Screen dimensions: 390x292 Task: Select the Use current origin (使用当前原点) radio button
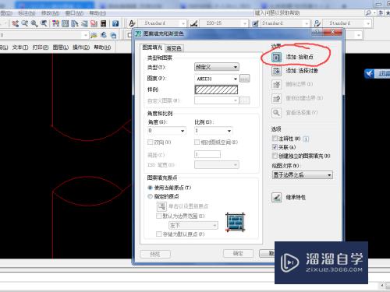pos(150,188)
